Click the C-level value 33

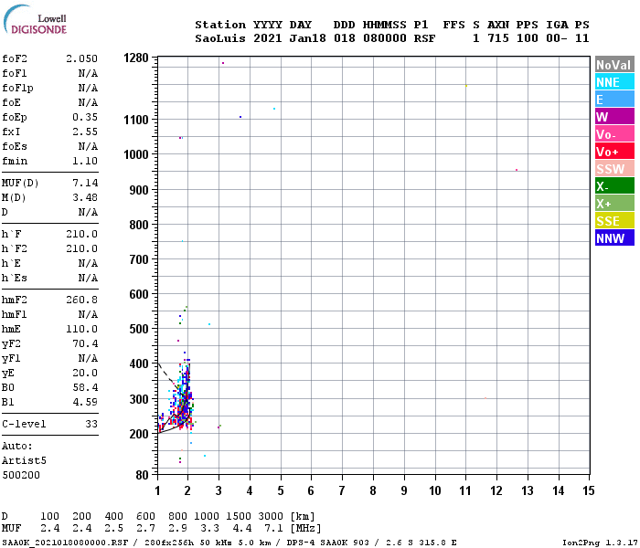pyautogui.click(x=91, y=424)
